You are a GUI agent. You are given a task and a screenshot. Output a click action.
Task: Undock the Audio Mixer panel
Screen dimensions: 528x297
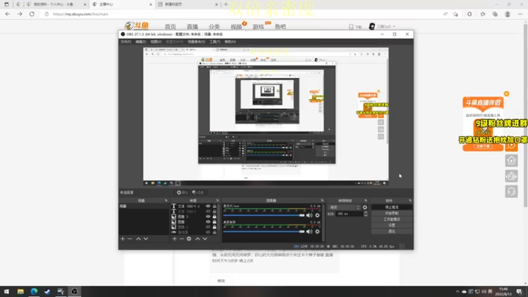point(322,201)
